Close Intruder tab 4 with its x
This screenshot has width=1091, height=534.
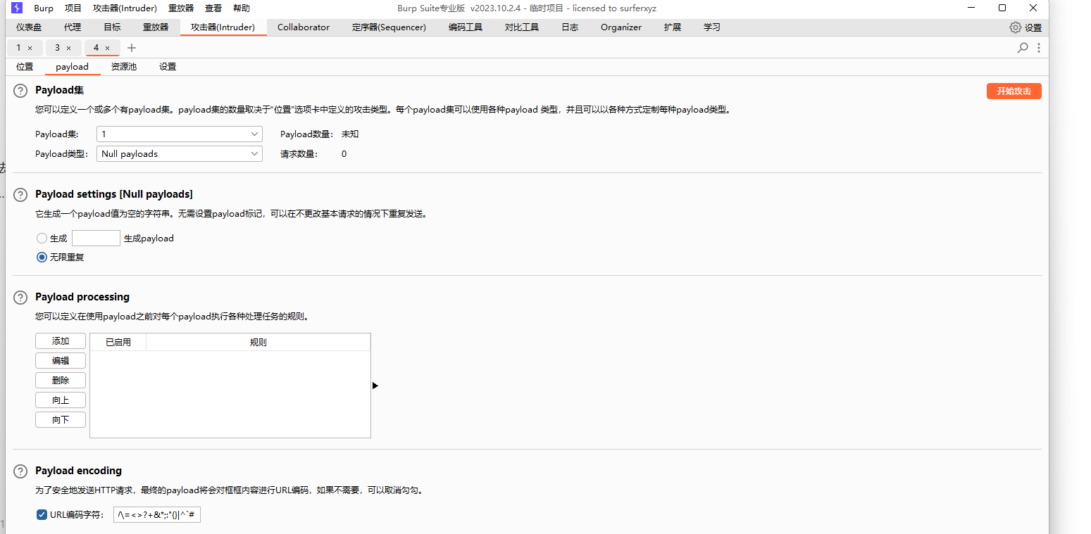pyautogui.click(x=107, y=48)
